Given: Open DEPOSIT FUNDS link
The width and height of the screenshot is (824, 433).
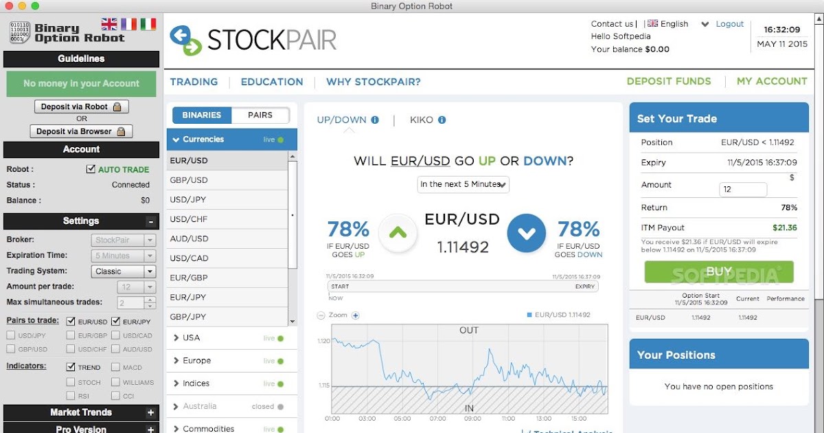Looking at the screenshot, I should click(669, 81).
